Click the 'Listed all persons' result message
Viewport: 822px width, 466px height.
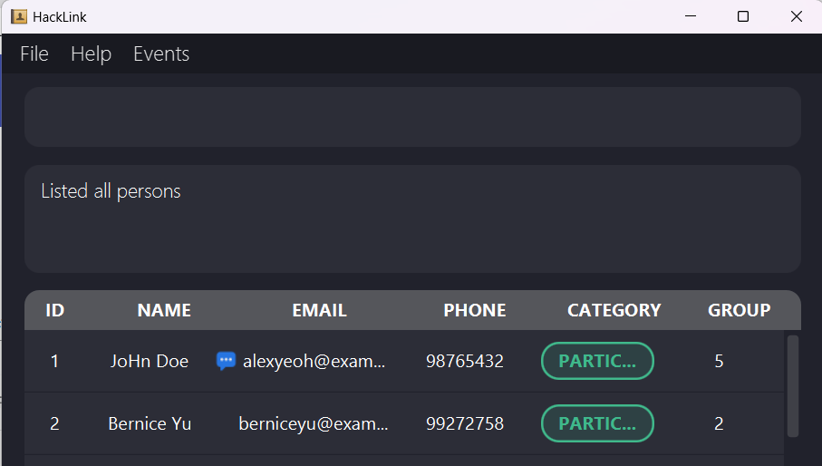(111, 191)
